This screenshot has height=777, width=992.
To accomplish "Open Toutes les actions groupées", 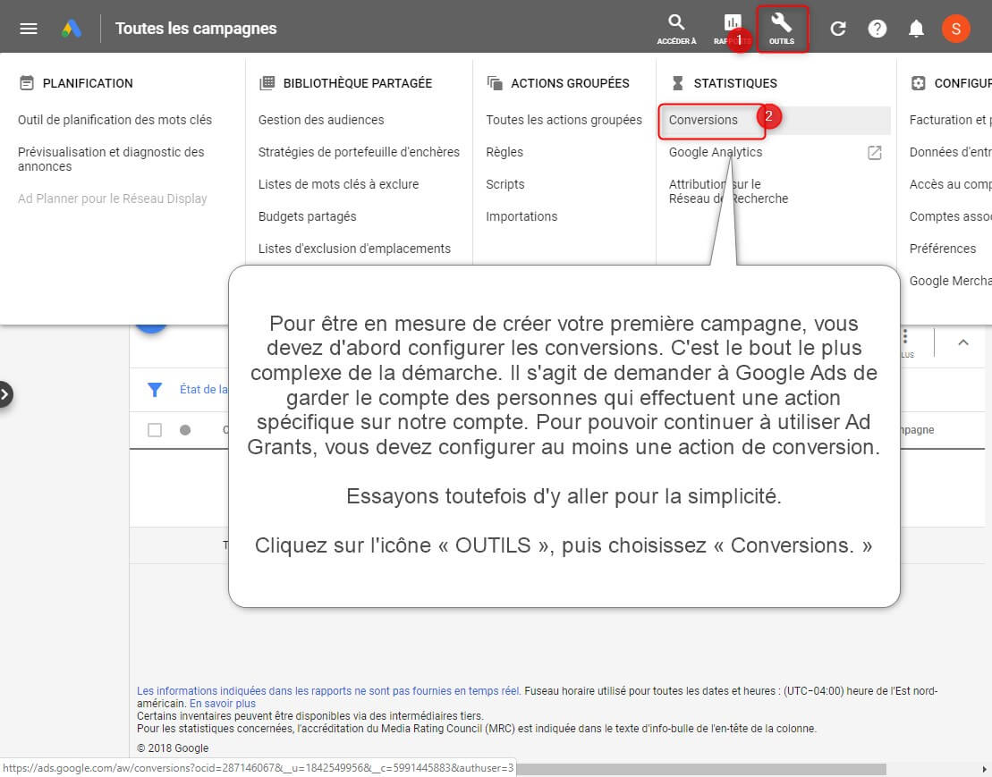I will pos(564,120).
